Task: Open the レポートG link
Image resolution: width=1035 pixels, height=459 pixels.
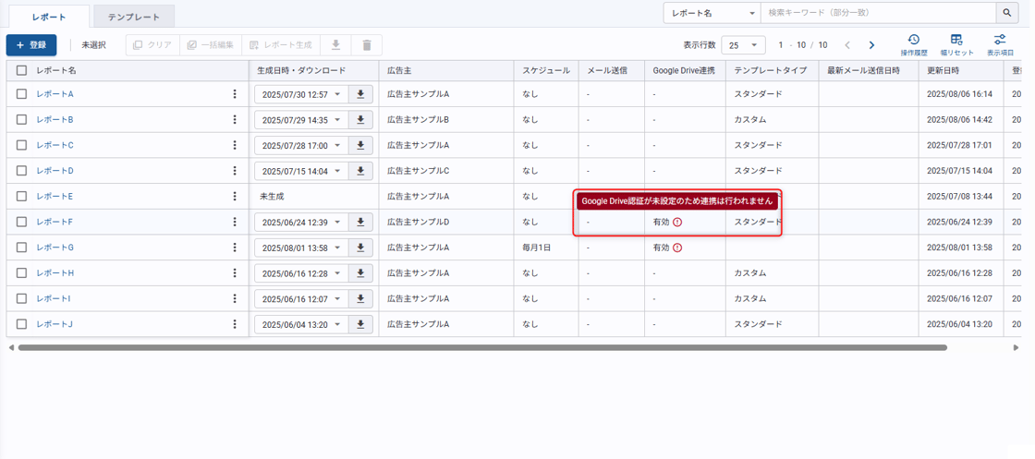Action: click(55, 248)
